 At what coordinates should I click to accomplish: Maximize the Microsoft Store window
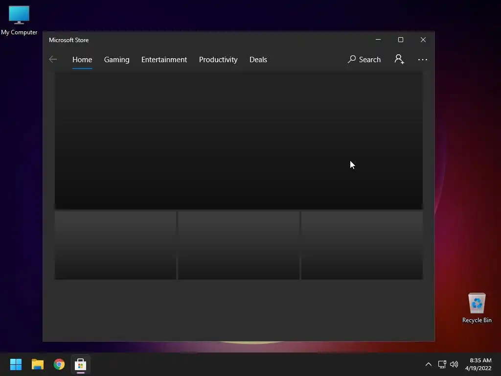click(x=400, y=40)
